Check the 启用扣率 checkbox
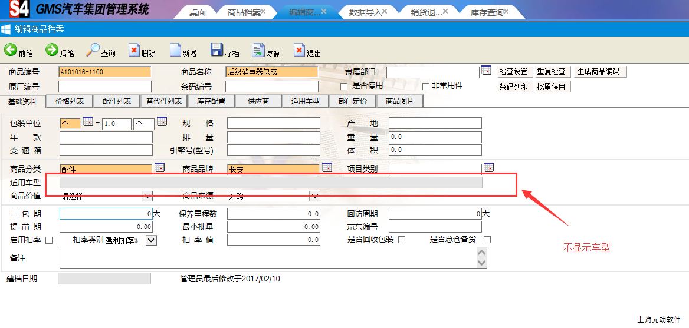689x328 pixels. [x=49, y=240]
